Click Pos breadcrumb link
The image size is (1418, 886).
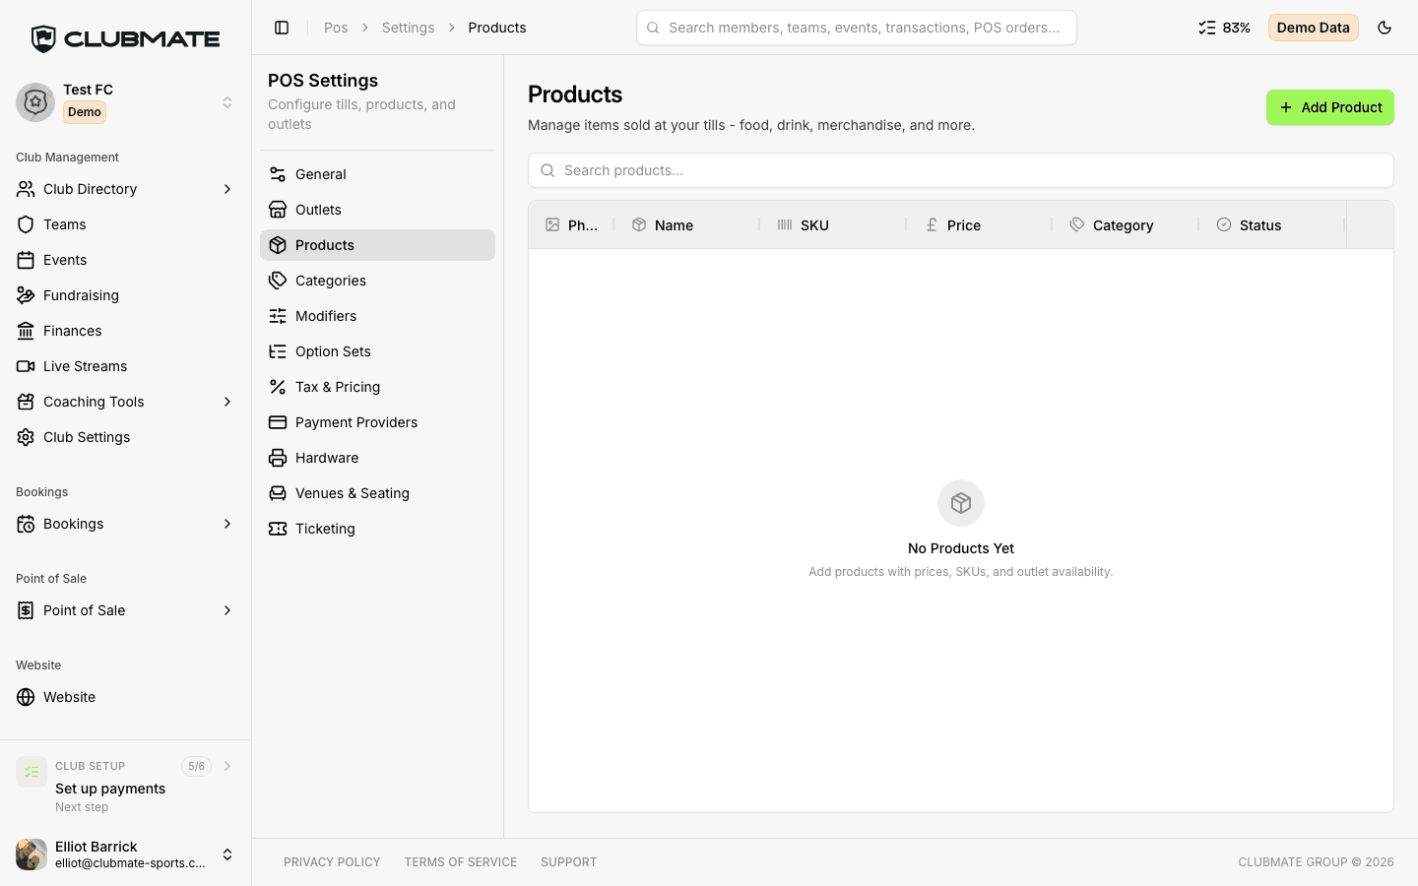[x=336, y=28]
